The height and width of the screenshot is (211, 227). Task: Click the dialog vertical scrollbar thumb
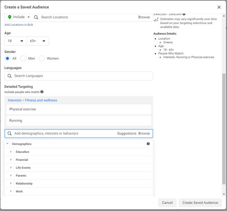(x=224, y=129)
